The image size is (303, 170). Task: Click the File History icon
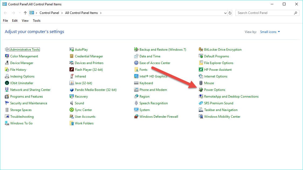(x=7, y=70)
